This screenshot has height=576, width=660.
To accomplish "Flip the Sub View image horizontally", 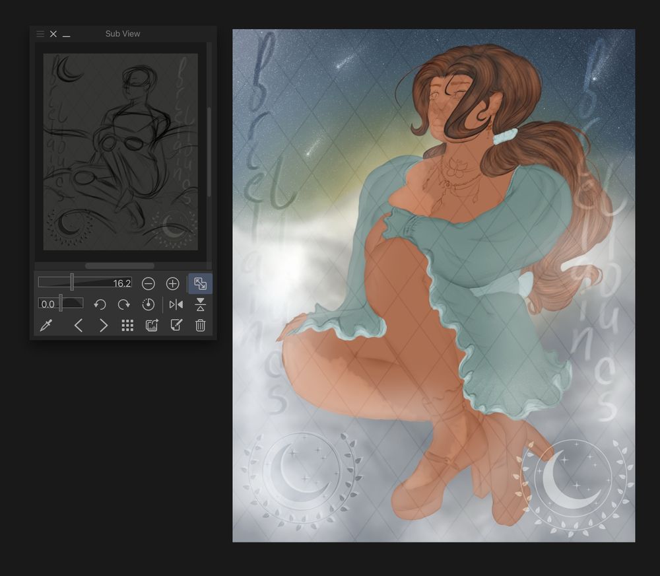I will pyautogui.click(x=175, y=304).
